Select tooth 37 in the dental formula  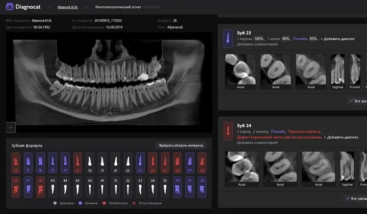190,187
